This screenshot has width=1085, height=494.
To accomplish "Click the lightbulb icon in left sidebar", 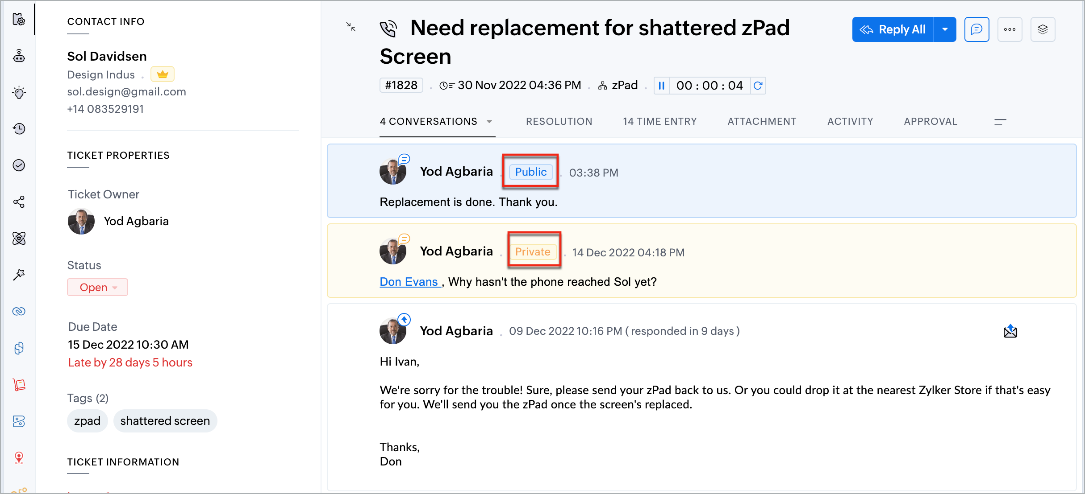I will (19, 92).
